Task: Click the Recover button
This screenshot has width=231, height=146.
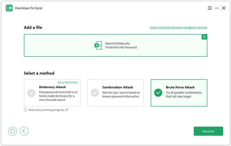Action: point(208,131)
